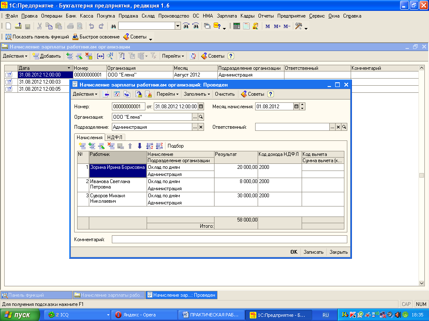Viewport: 429px width, 321px height.
Task: Open the calendar icon in main toolbar
Action: (246, 26)
